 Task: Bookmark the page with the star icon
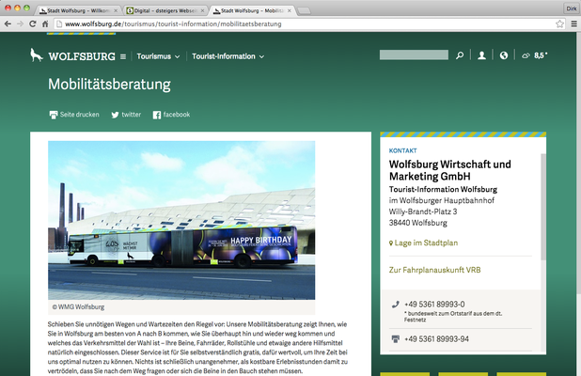tap(559, 24)
